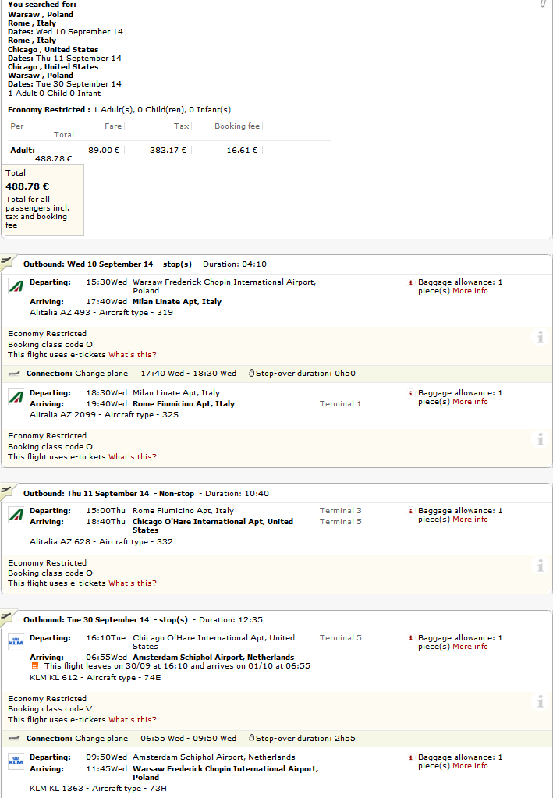Click the red baggage info icon for the Rome–Chicago flight

410,511
